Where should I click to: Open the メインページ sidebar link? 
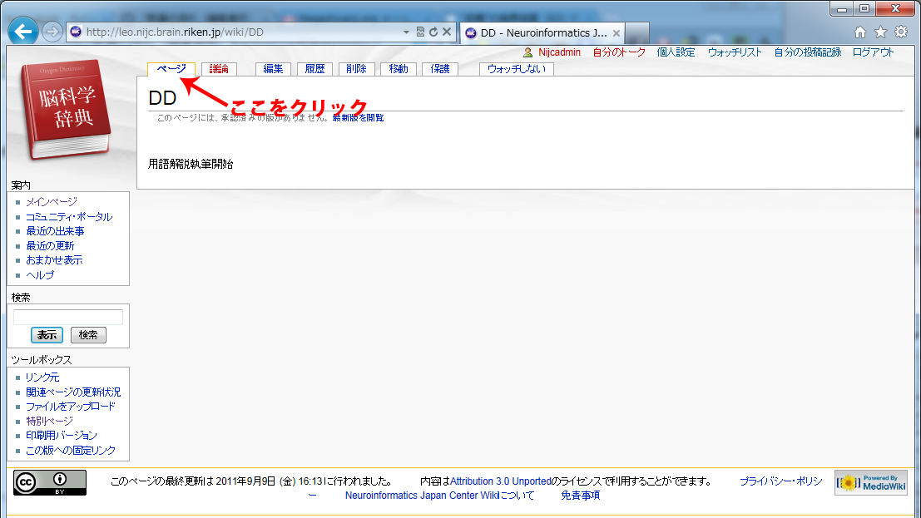(51, 202)
